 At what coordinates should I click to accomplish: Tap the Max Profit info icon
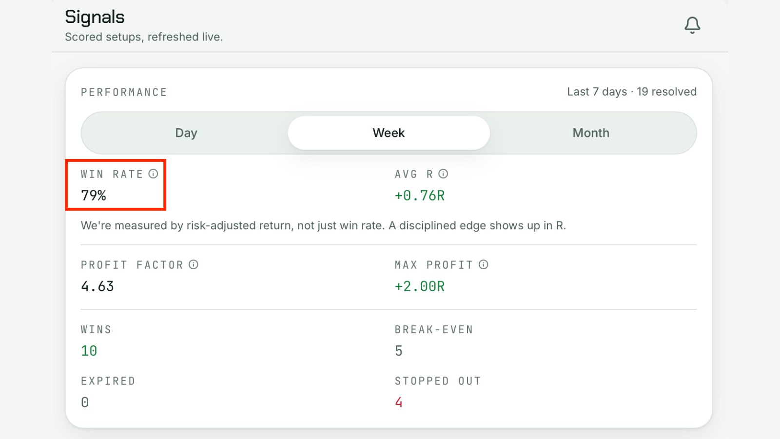click(483, 264)
